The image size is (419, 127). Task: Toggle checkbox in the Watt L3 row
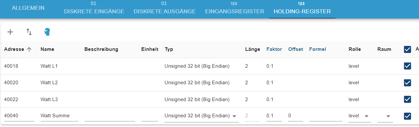407,99
